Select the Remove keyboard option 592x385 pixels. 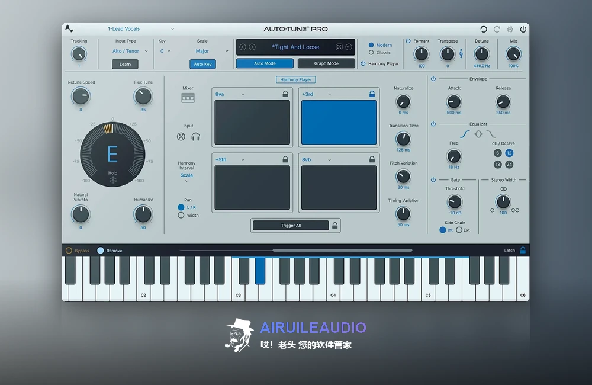point(101,250)
